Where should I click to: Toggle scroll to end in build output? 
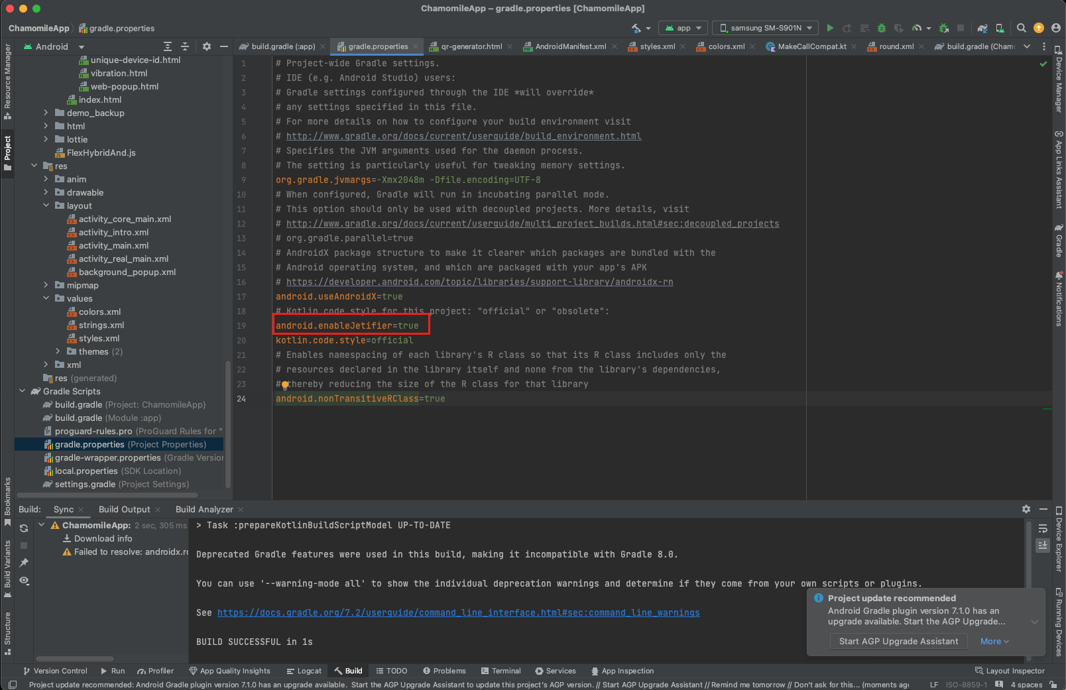(x=1043, y=545)
